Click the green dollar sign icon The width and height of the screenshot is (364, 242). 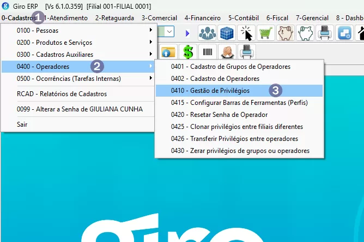point(188,52)
